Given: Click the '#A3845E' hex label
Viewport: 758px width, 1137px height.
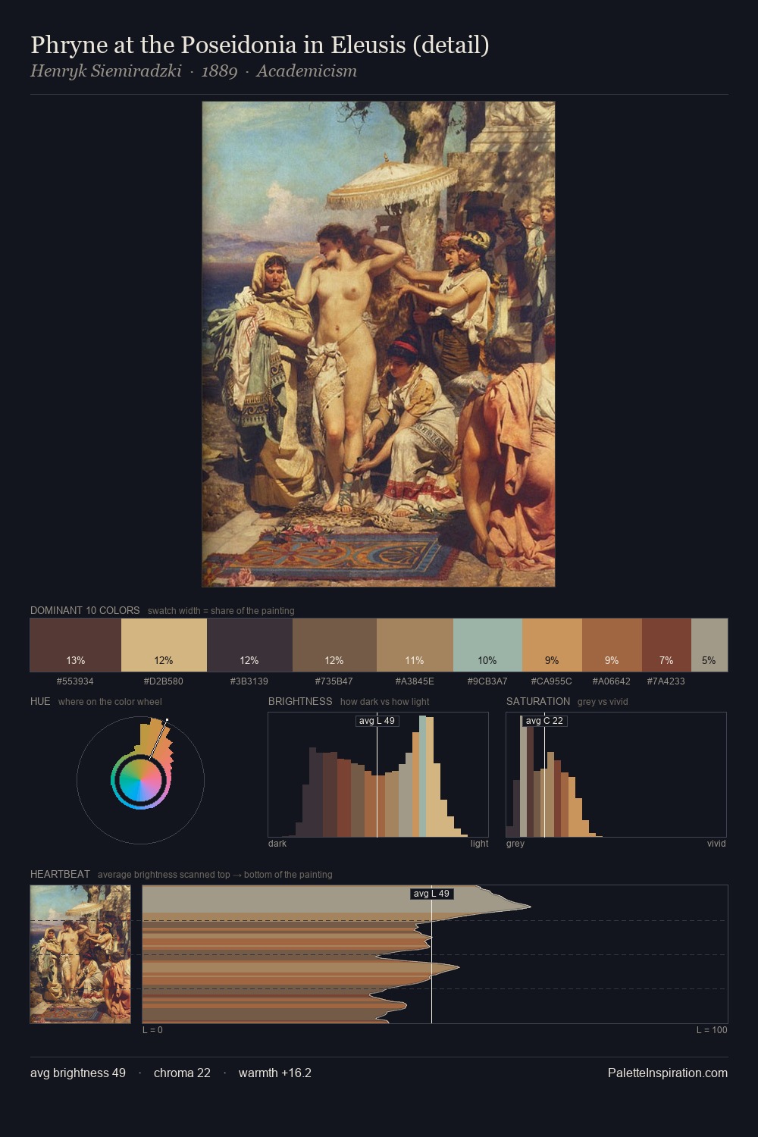Looking at the screenshot, I should click(x=415, y=681).
